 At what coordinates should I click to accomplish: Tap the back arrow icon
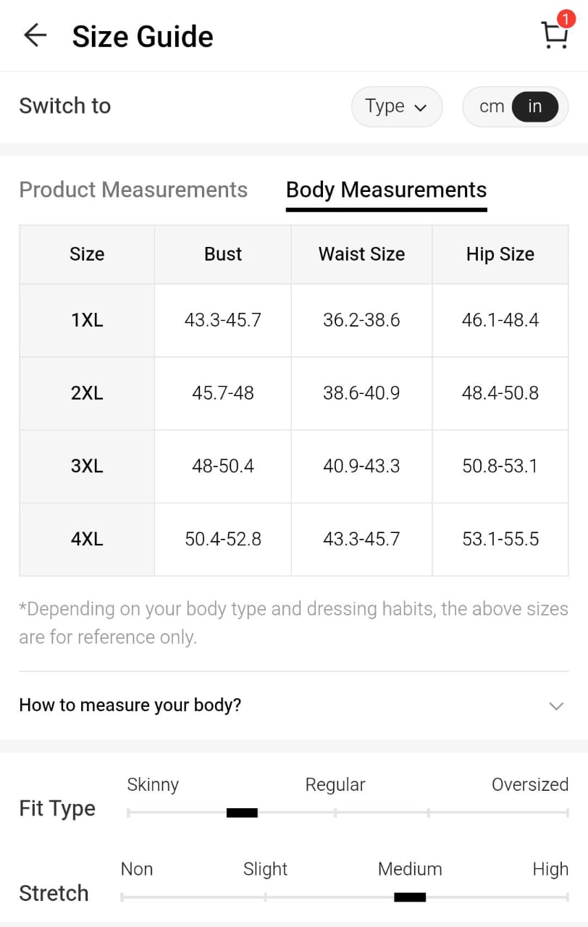(x=35, y=35)
